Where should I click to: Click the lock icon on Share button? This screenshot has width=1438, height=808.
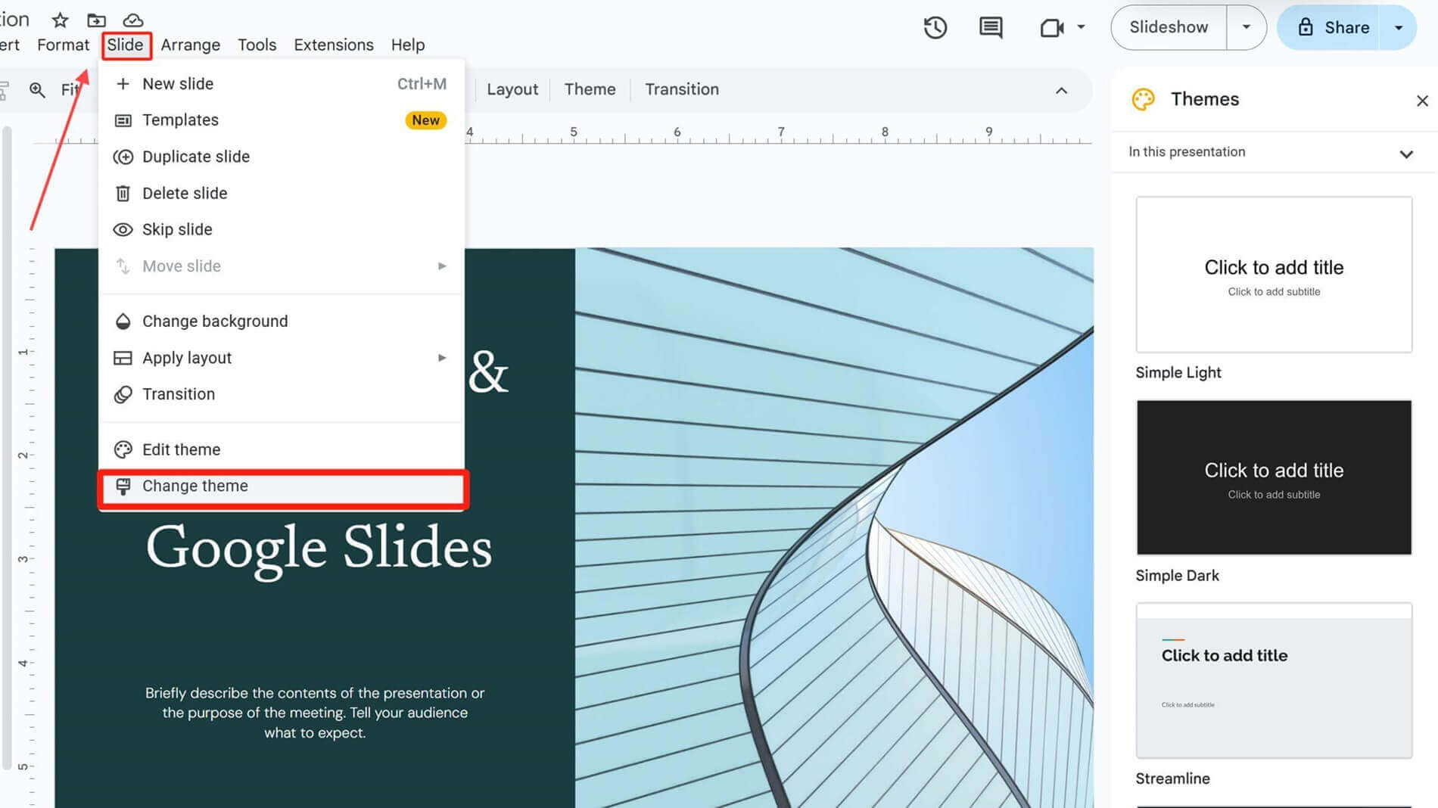[1306, 27]
